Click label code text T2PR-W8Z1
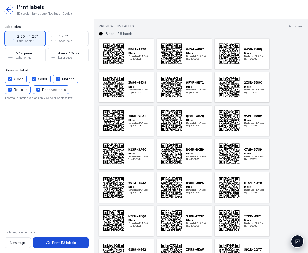Viewport: 308px width, 253px height. point(253,216)
